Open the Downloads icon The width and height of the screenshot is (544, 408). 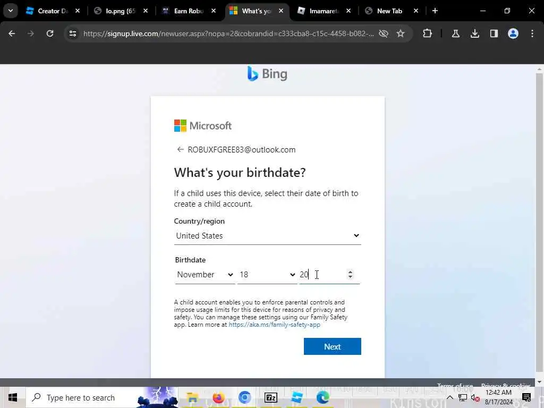click(x=474, y=33)
